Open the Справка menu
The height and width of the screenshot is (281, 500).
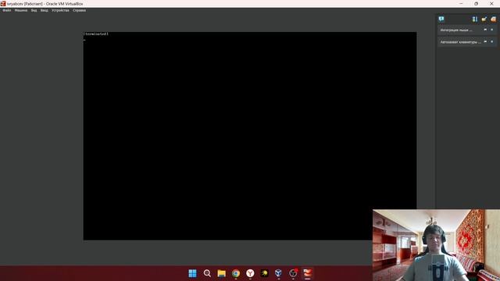79,10
